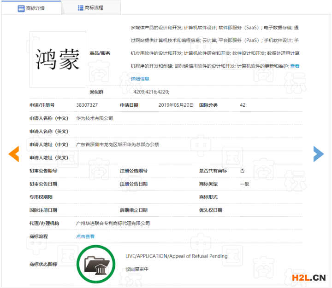Viewport: 332px width, 288px height.
Task: Click the list icon in 商标流程 tab
Action: coord(81,8)
